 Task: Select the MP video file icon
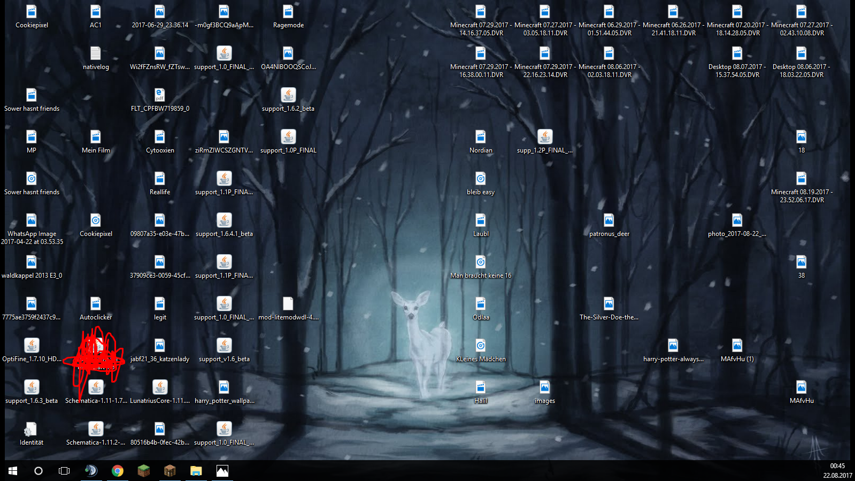(x=32, y=137)
